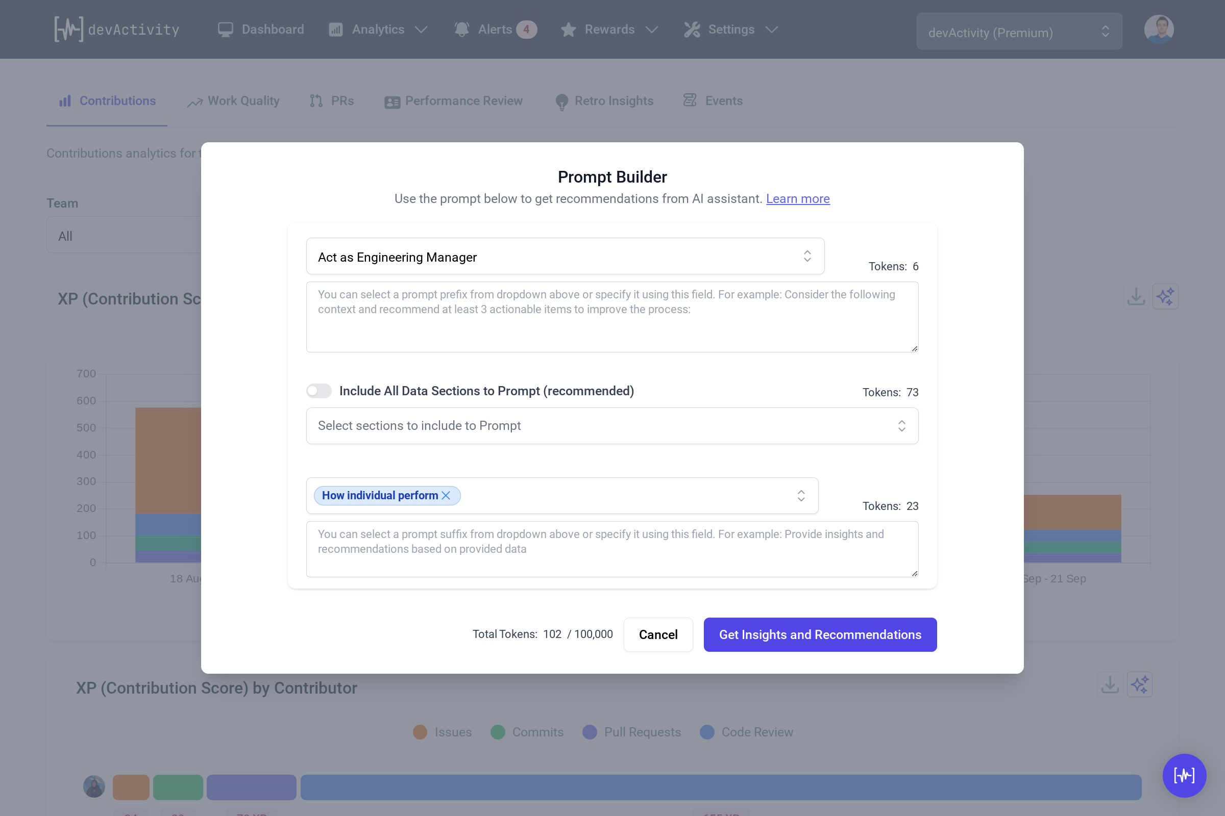Open the Dashboard monitor icon
The image size is (1225, 816).
(226, 29)
